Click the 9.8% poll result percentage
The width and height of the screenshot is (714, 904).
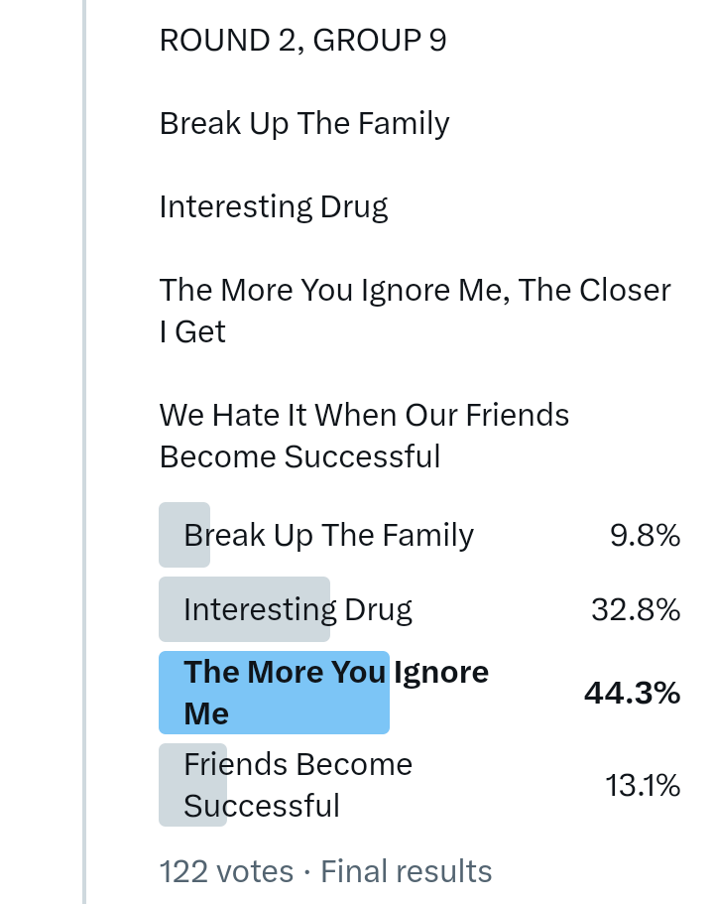(x=645, y=536)
